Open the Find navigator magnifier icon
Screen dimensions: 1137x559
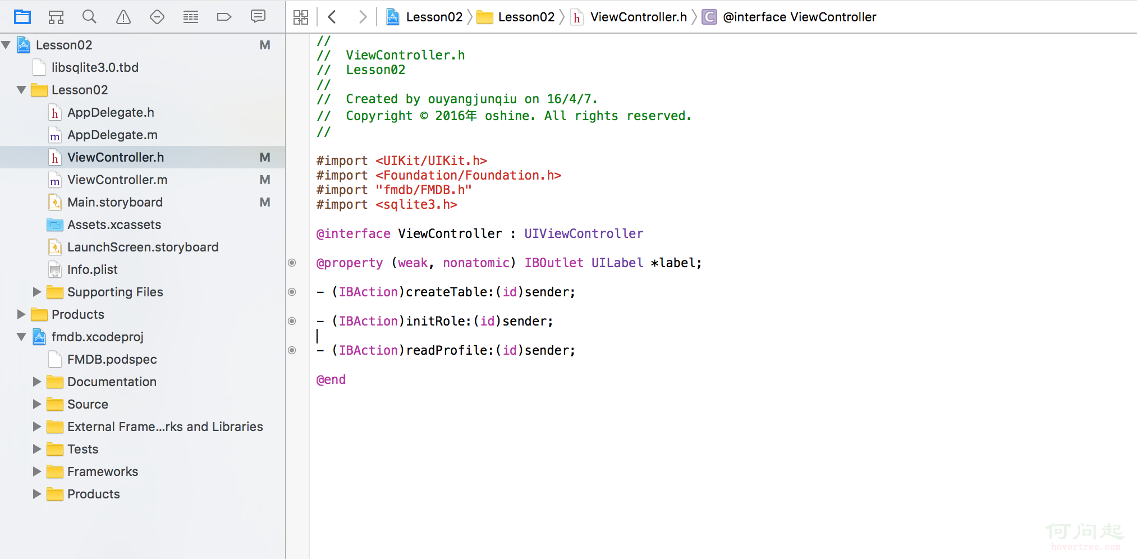point(89,17)
